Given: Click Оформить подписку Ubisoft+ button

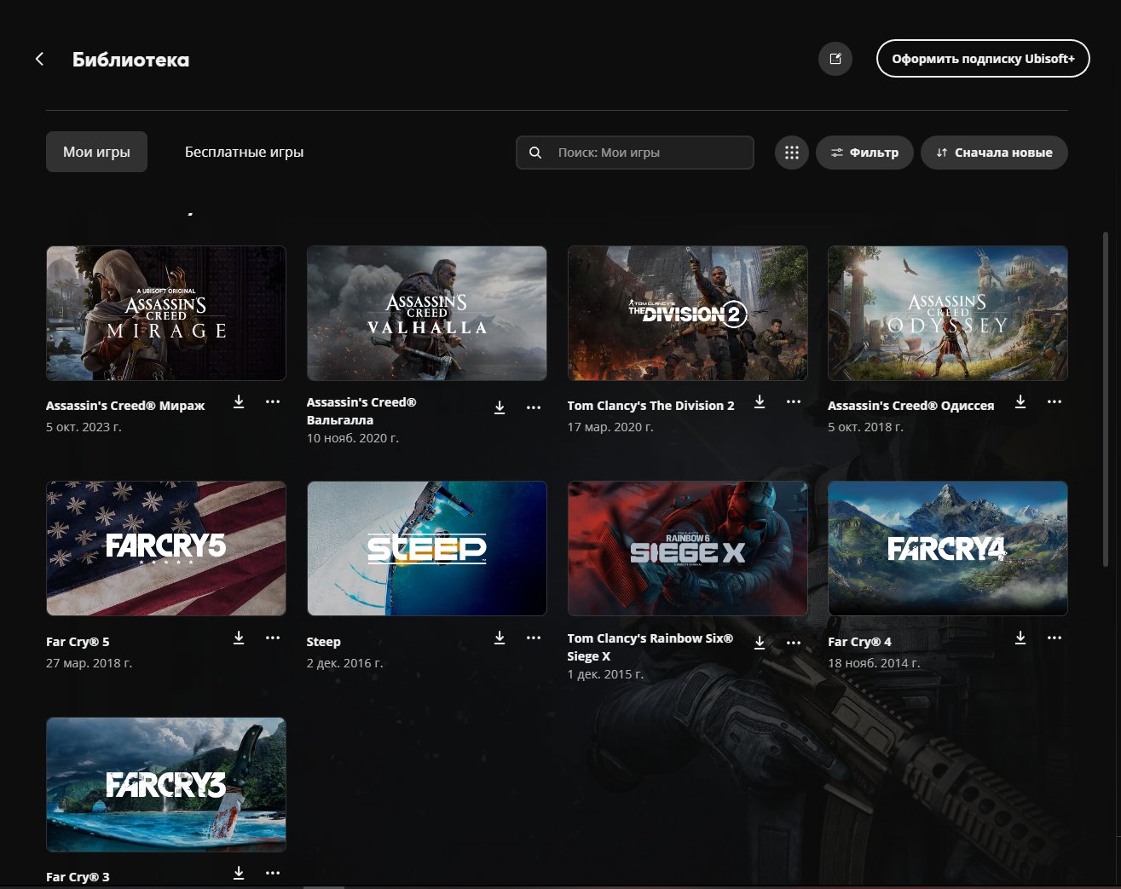Looking at the screenshot, I should [x=983, y=59].
